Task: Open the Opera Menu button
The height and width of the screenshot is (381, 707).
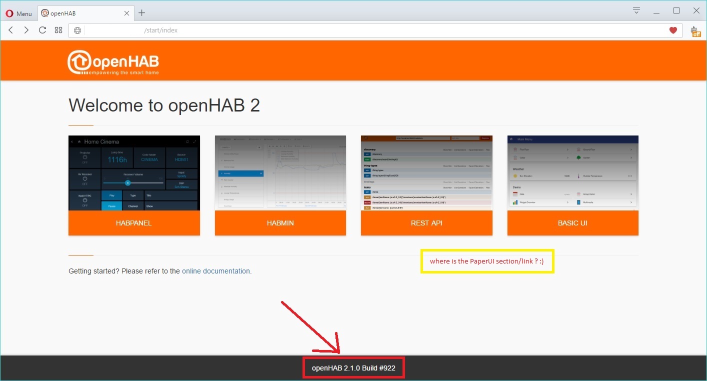Action: pyautogui.click(x=18, y=13)
